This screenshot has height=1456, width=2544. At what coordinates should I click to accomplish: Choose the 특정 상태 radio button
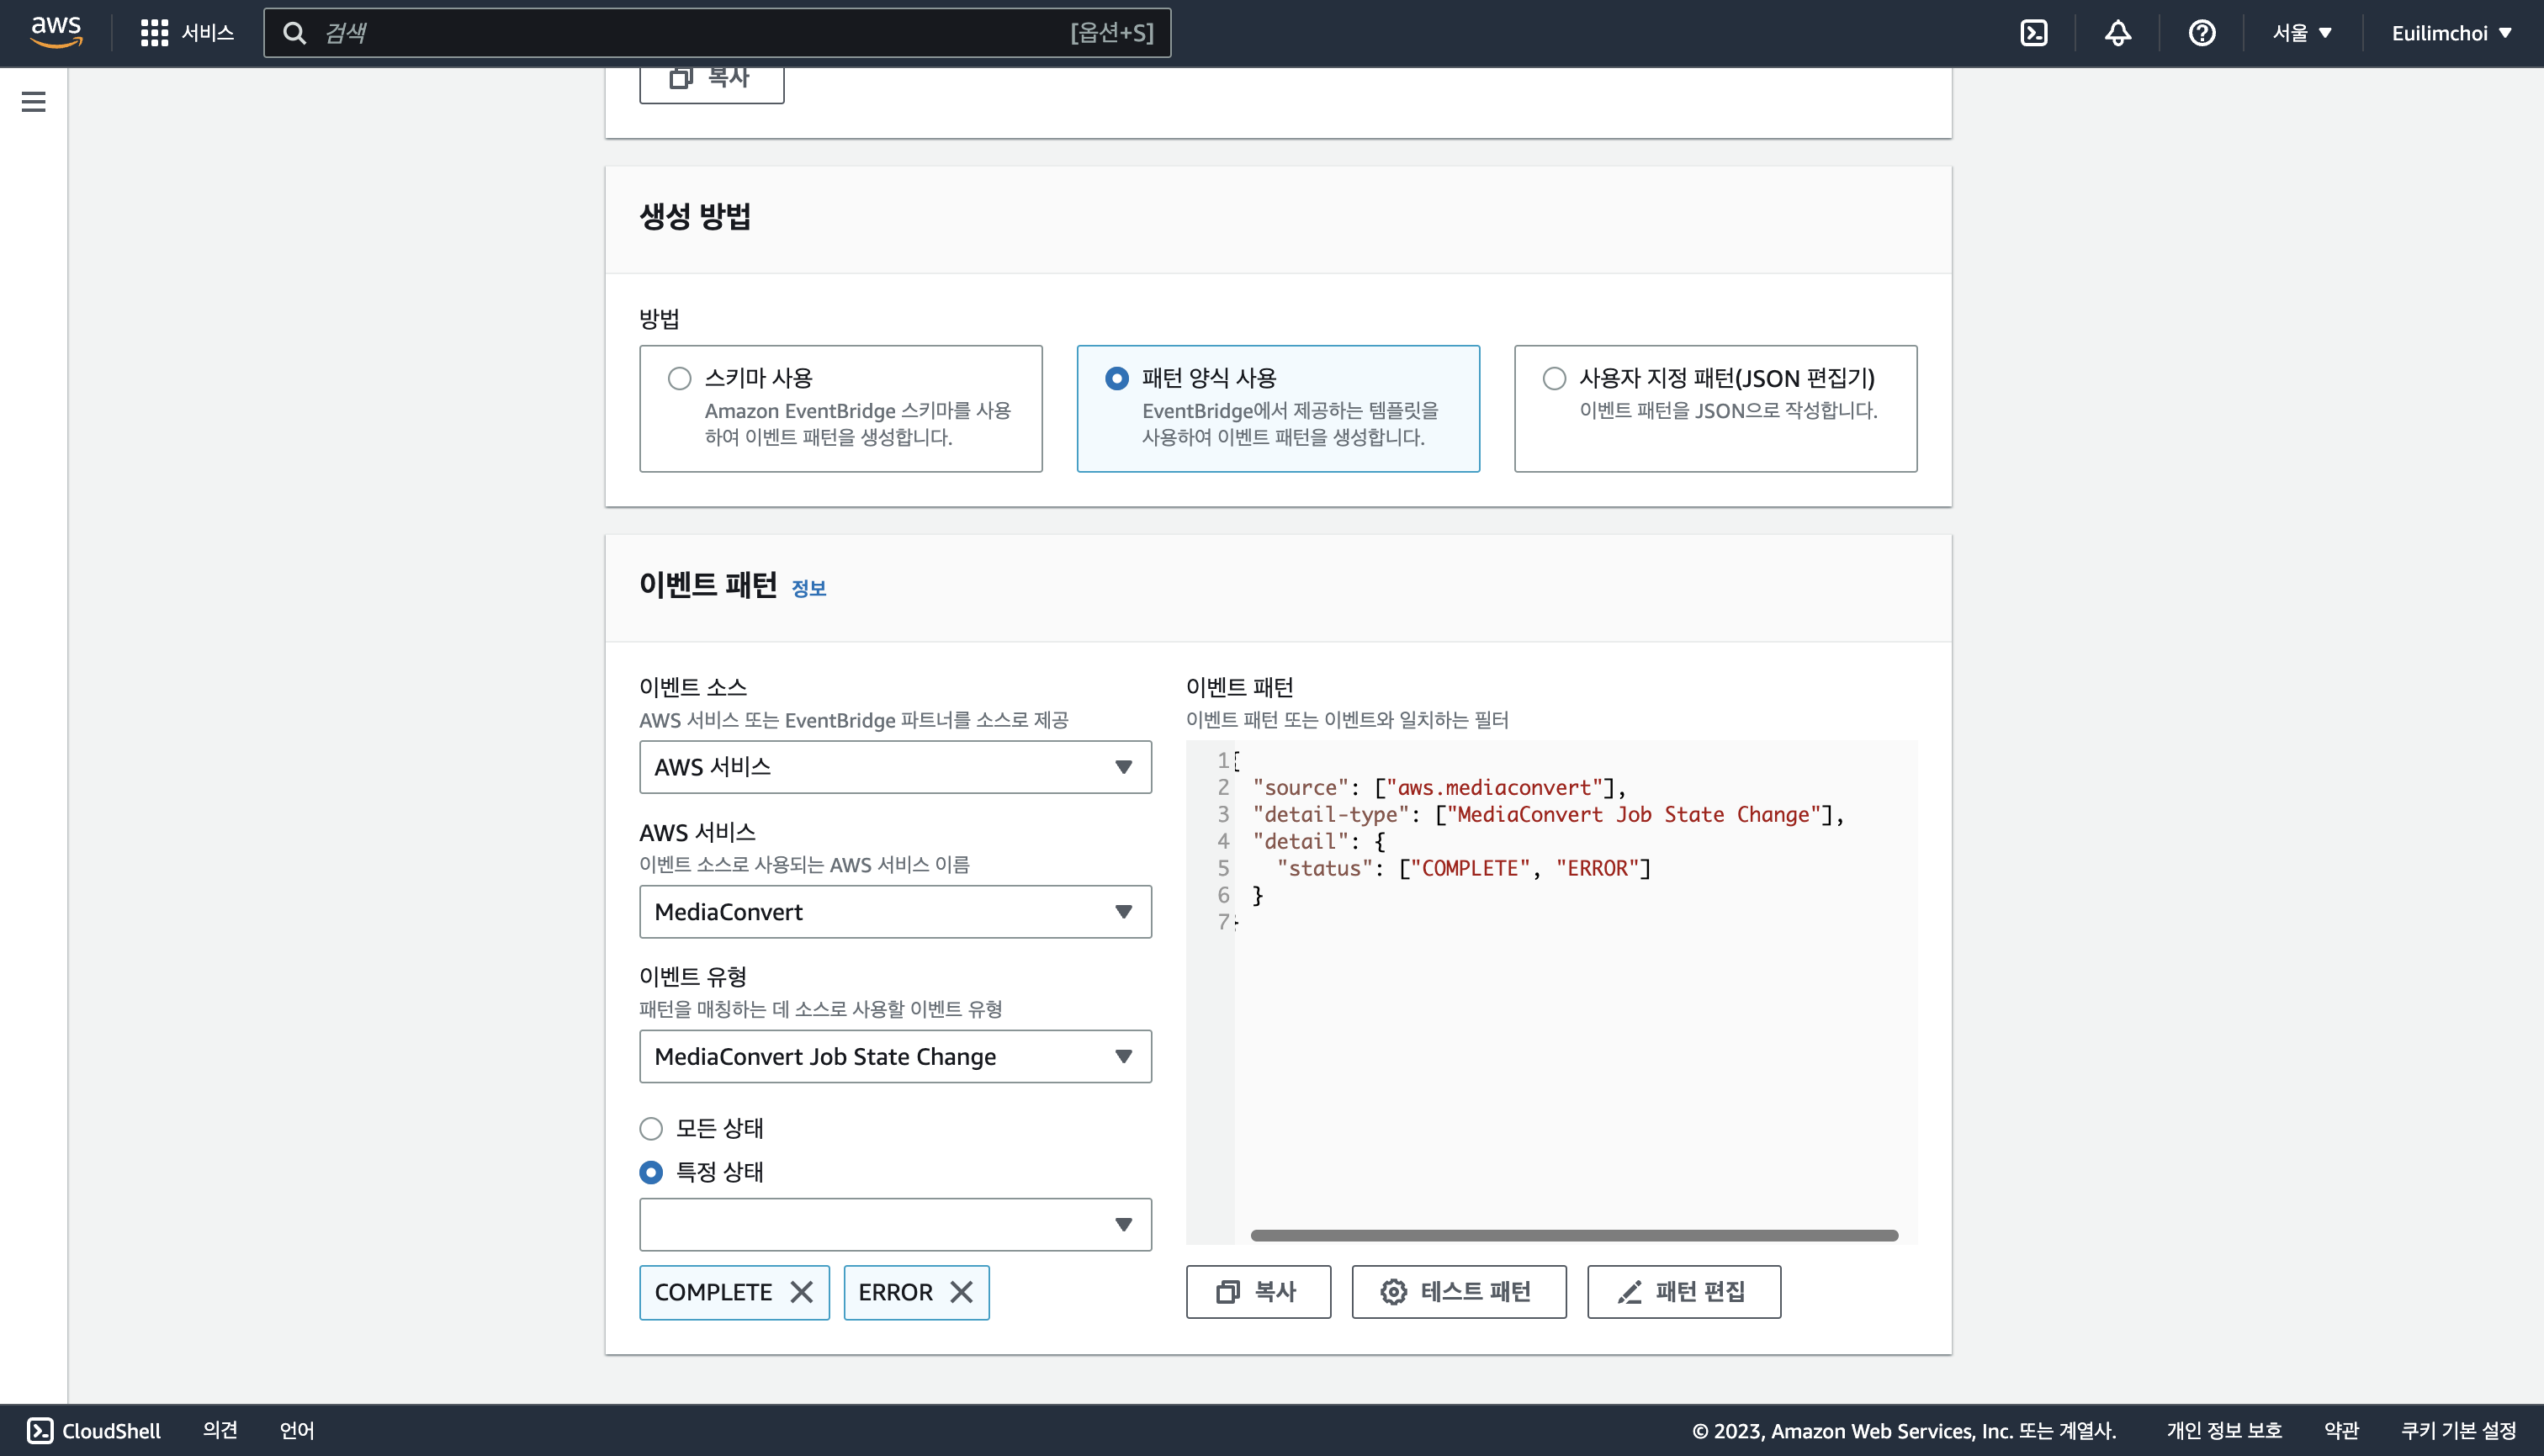[x=651, y=1172]
